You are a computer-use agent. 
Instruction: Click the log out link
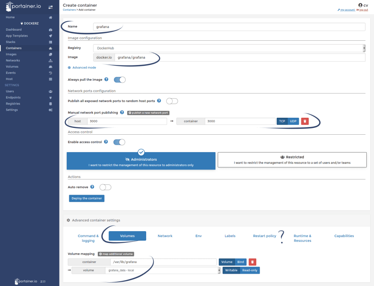click(x=362, y=10)
